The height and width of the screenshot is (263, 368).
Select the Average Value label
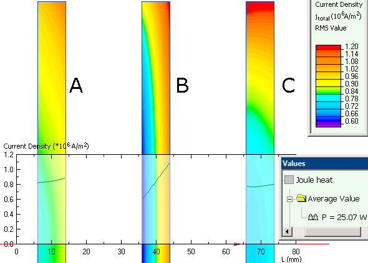point(334,199)
